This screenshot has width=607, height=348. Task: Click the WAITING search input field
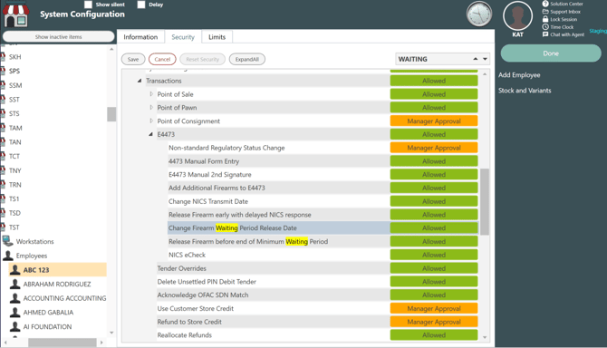433,59
